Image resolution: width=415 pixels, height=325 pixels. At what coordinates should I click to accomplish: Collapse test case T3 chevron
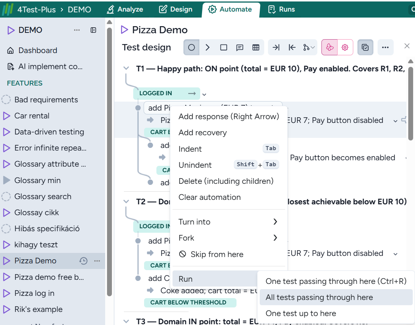pyautogui.click(x=126, y=321)
